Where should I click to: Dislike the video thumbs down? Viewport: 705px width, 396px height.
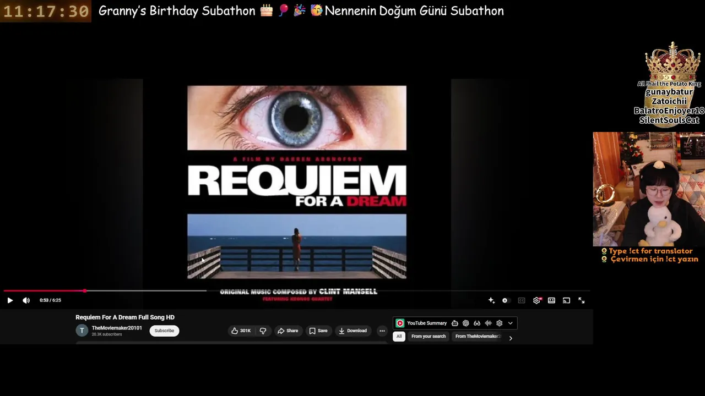coord(263,331)
